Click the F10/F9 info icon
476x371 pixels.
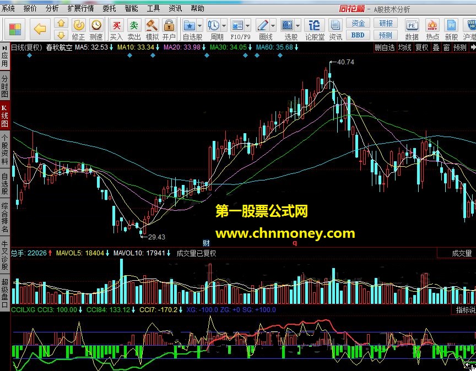pos(237,25)
